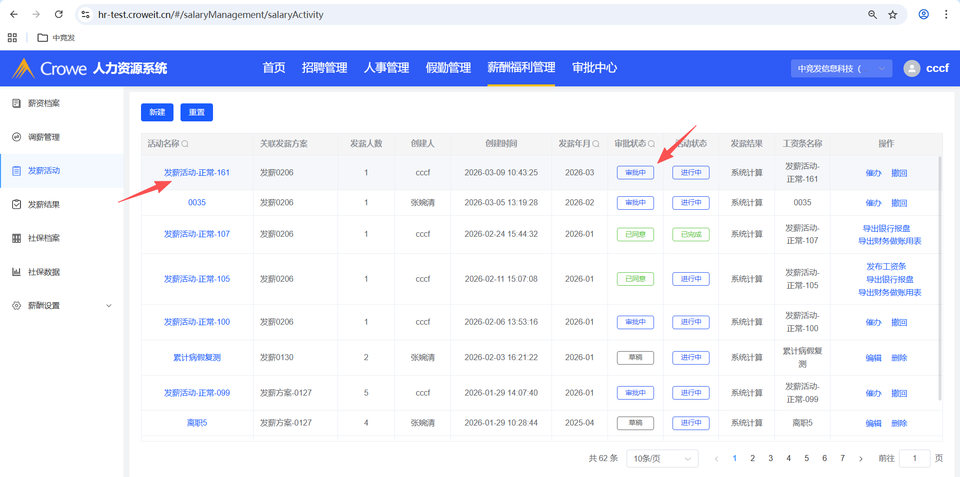Expand the 薪酬设置 sidebar submenu
This screenshot has height=477, width=960.
(108, 306)
